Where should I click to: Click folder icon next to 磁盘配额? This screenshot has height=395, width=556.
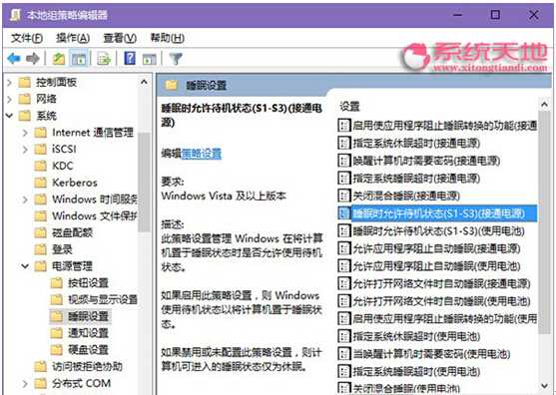click(41, 232)
